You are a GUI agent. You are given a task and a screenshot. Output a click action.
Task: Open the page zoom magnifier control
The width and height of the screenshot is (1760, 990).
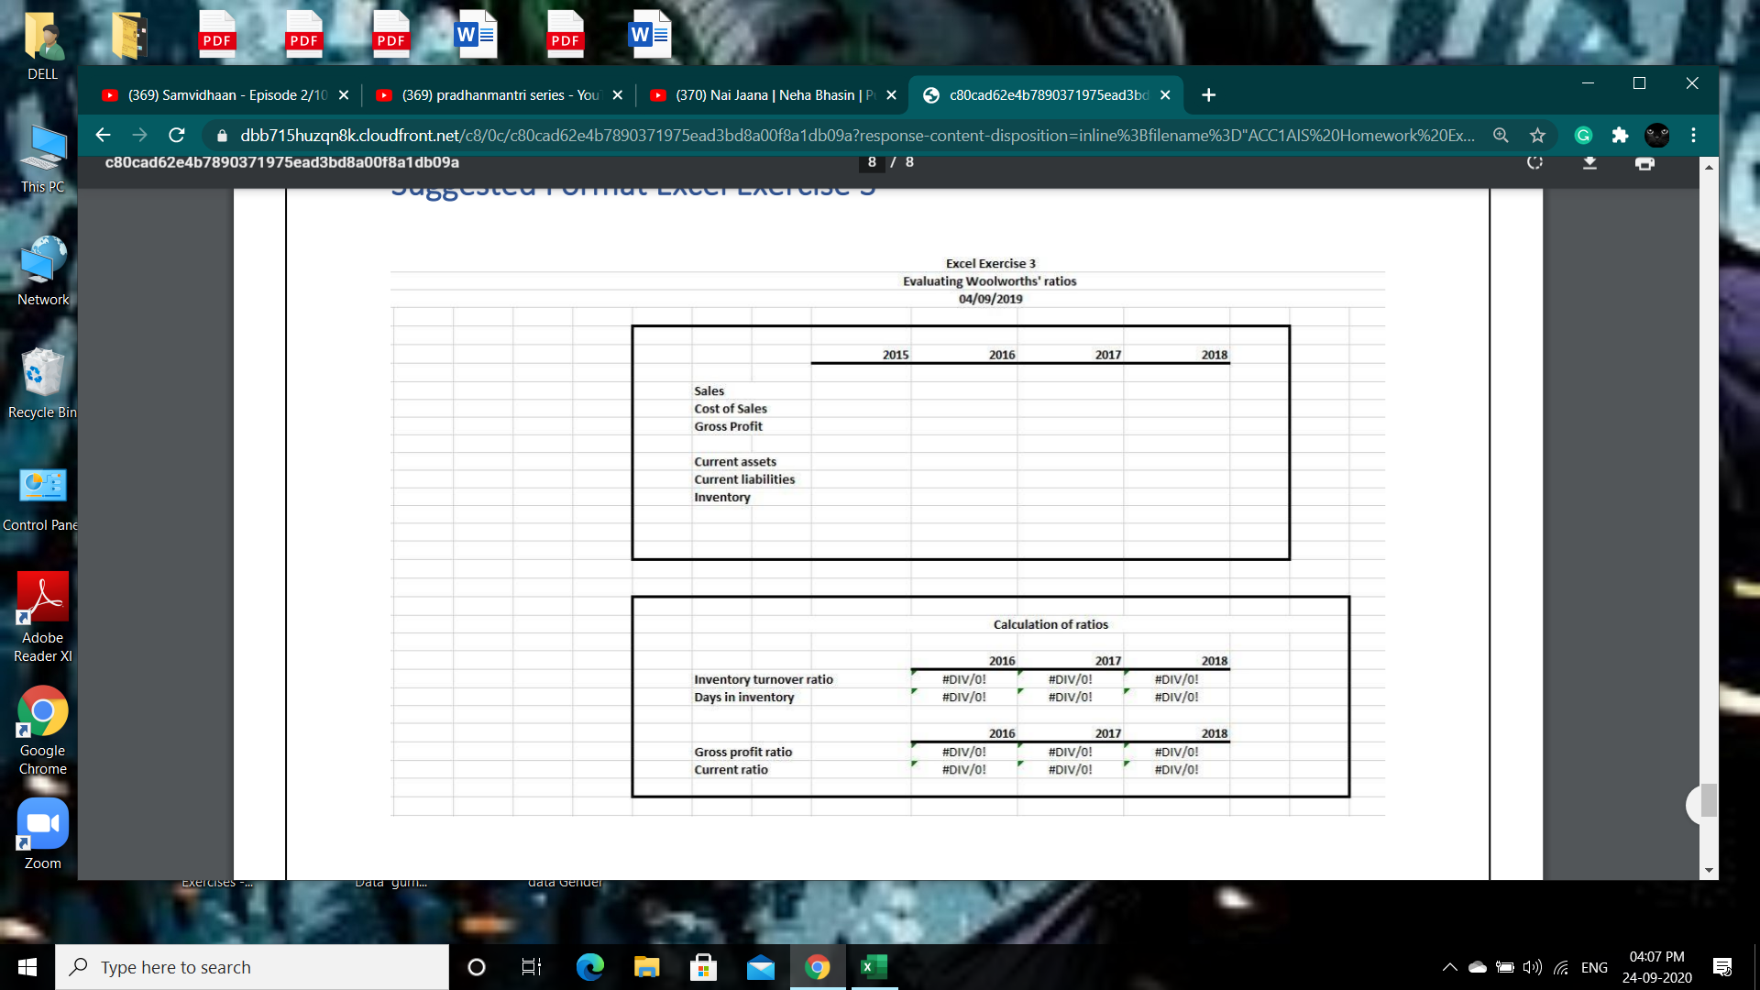[1501, 135]
